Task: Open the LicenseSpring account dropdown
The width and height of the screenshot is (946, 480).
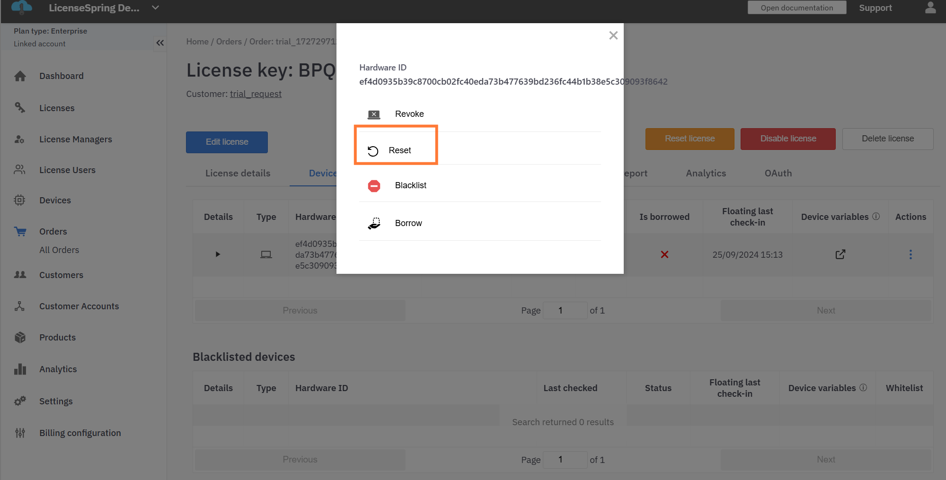Action: (x=155, y=8)
